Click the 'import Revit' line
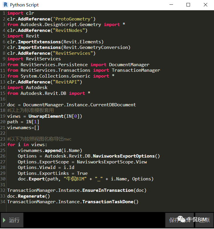This screenshot has width=214, height=229. (x=23, y=36)
